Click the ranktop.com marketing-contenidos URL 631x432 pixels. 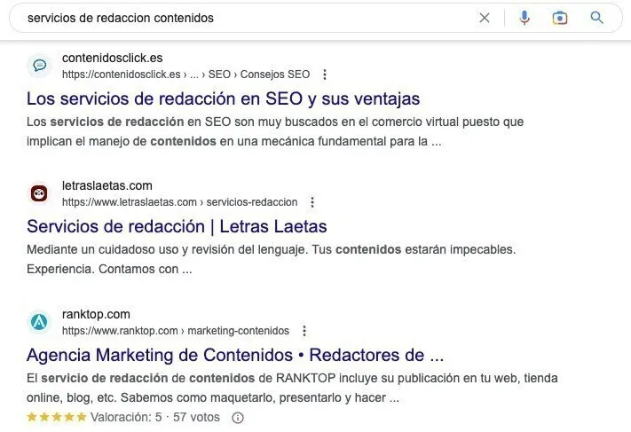(176, 331)
